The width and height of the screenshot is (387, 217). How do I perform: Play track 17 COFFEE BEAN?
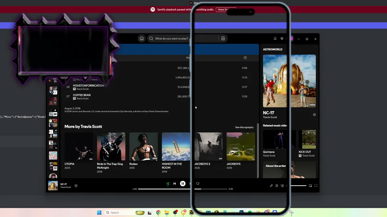pyautogui.click(x=82, y=95)
